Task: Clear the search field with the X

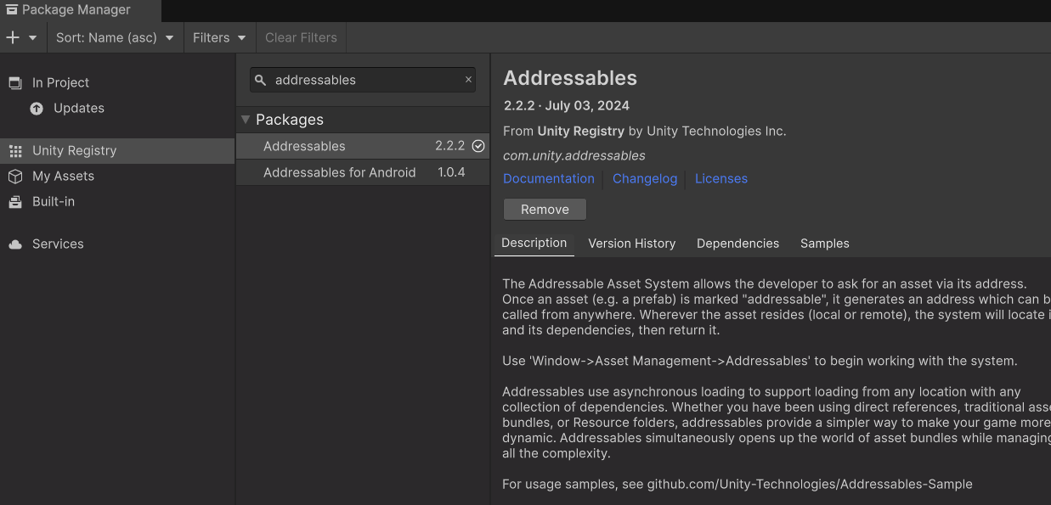Action: 468,80
